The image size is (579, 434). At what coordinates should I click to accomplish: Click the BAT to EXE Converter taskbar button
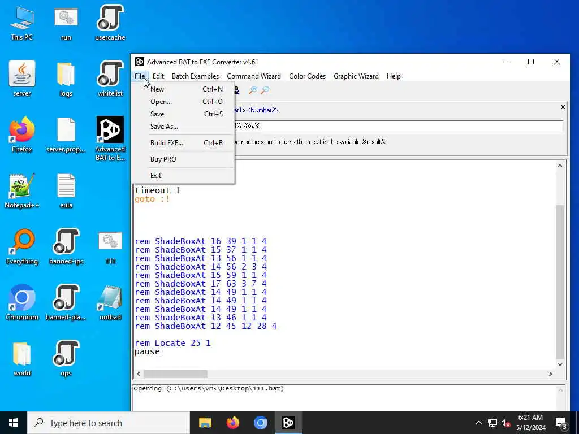(288, 423)
